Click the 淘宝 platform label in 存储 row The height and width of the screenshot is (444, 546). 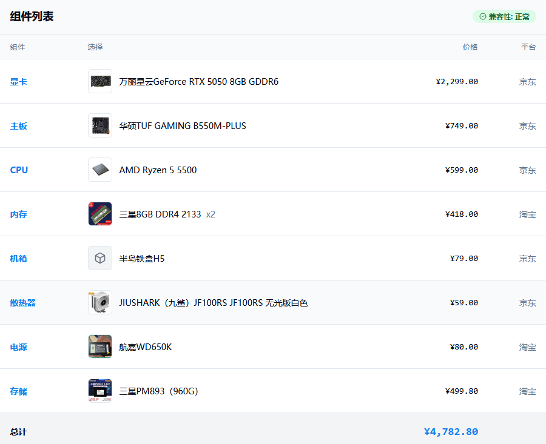pos(528,391)
